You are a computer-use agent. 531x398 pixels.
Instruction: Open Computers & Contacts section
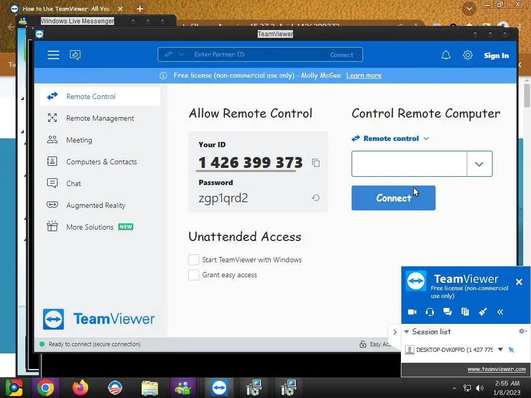pos(100,162)
